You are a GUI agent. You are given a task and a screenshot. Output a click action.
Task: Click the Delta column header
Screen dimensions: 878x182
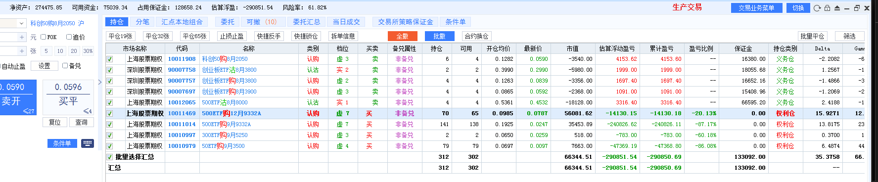pyautogui.click(x=822, y=48)
